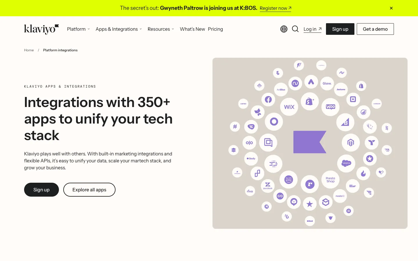Click the central purple Klaviyo flag
The width and height of the screenshot is (418, 261).
pos(310,142)
